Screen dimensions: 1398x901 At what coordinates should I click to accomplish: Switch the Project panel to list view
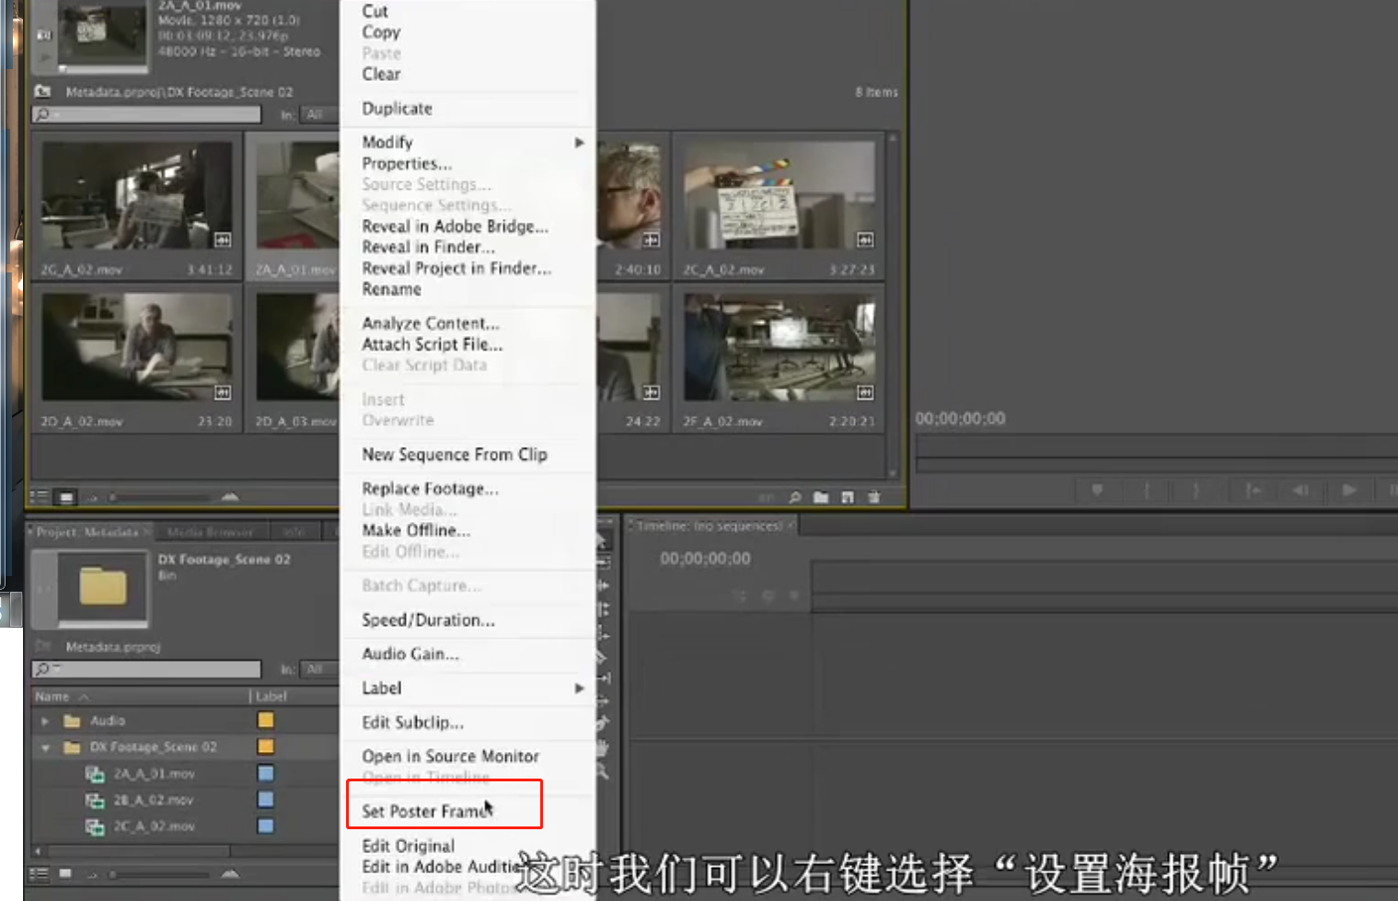pyautogui.click(x=40, y=872)
